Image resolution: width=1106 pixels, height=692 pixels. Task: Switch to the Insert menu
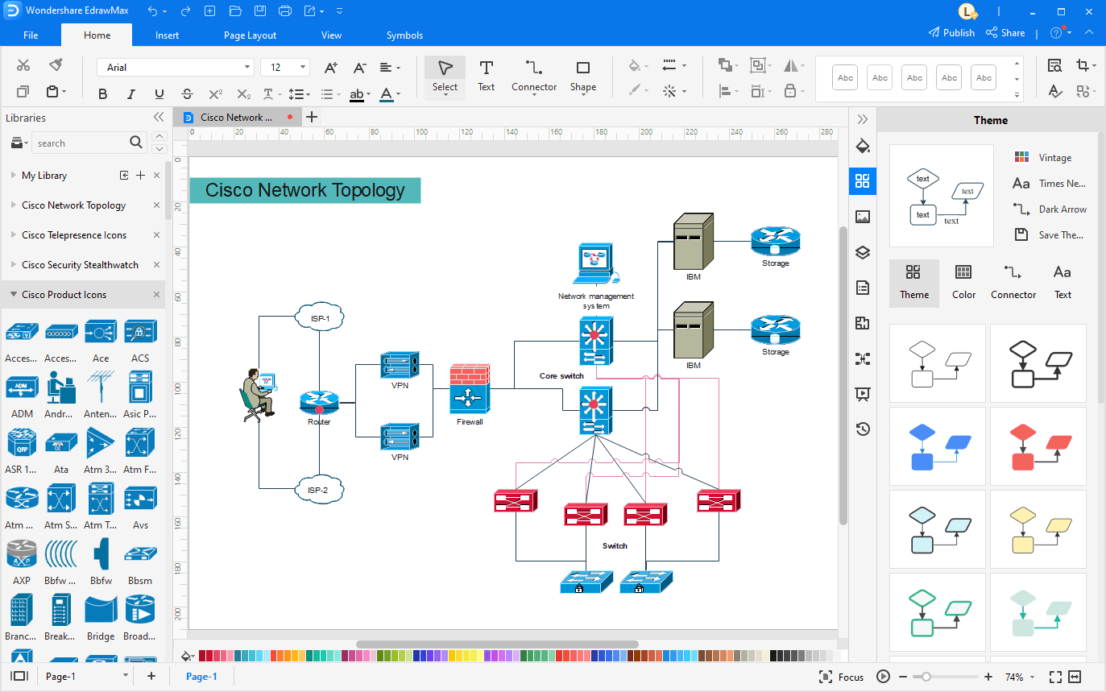[x=167, y=35]
